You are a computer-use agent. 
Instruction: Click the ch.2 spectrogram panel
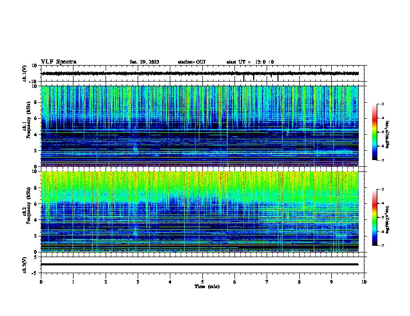(x=200, y=212)
